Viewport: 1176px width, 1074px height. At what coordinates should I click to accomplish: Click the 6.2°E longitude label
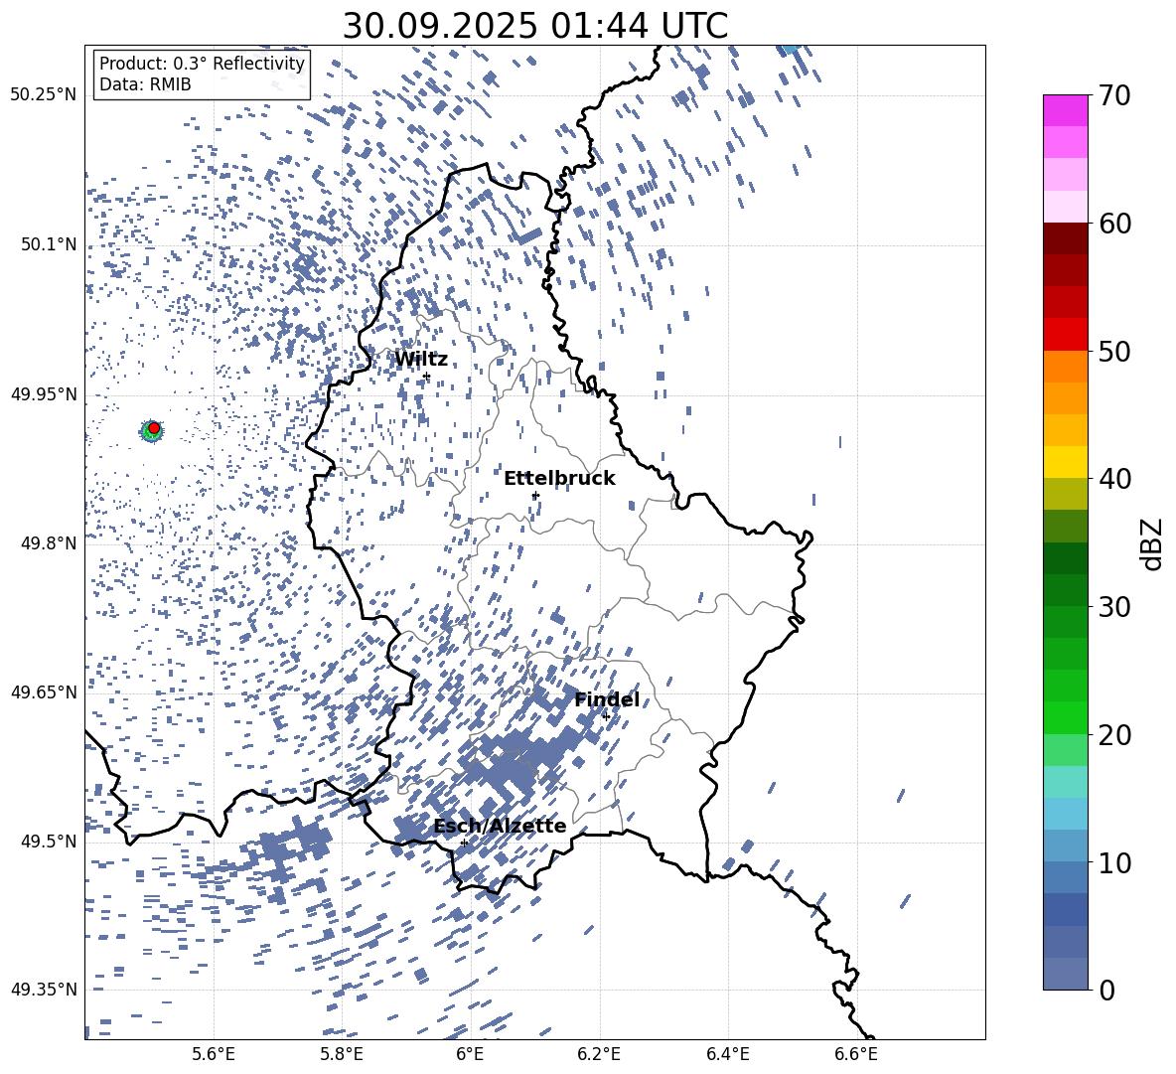[599, 1054]
